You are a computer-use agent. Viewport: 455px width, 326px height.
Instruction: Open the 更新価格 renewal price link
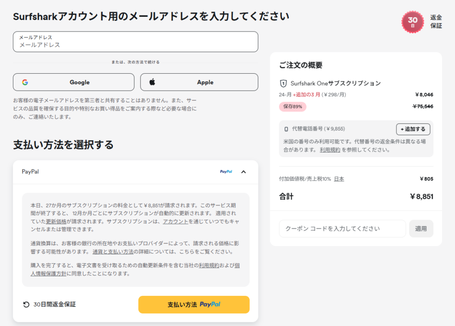point(56,221)
